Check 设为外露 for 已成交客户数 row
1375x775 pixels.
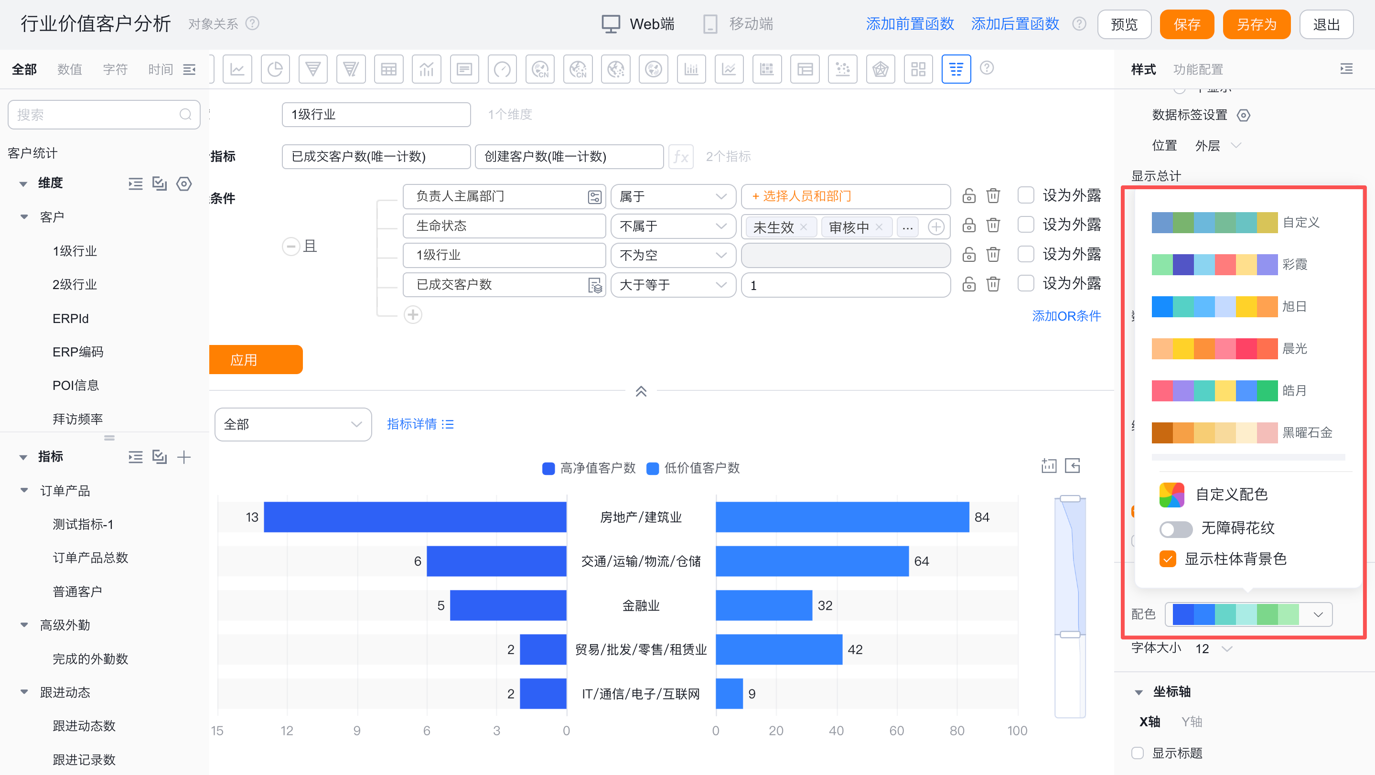1025,283
